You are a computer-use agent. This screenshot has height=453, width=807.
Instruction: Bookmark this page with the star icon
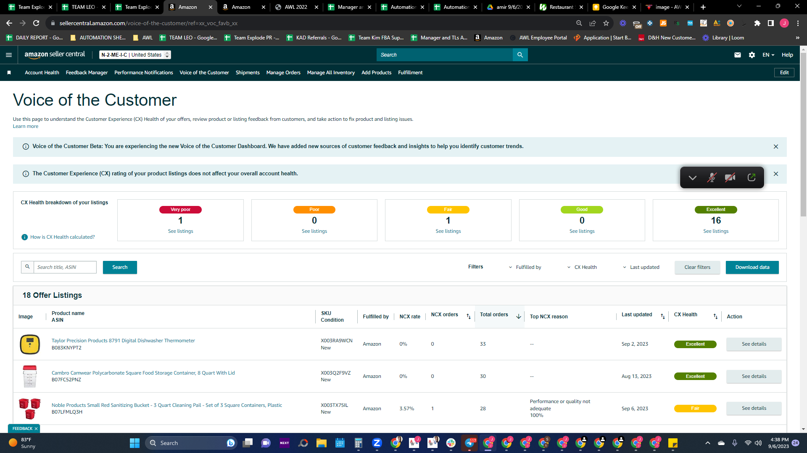[x=606, y=23]
